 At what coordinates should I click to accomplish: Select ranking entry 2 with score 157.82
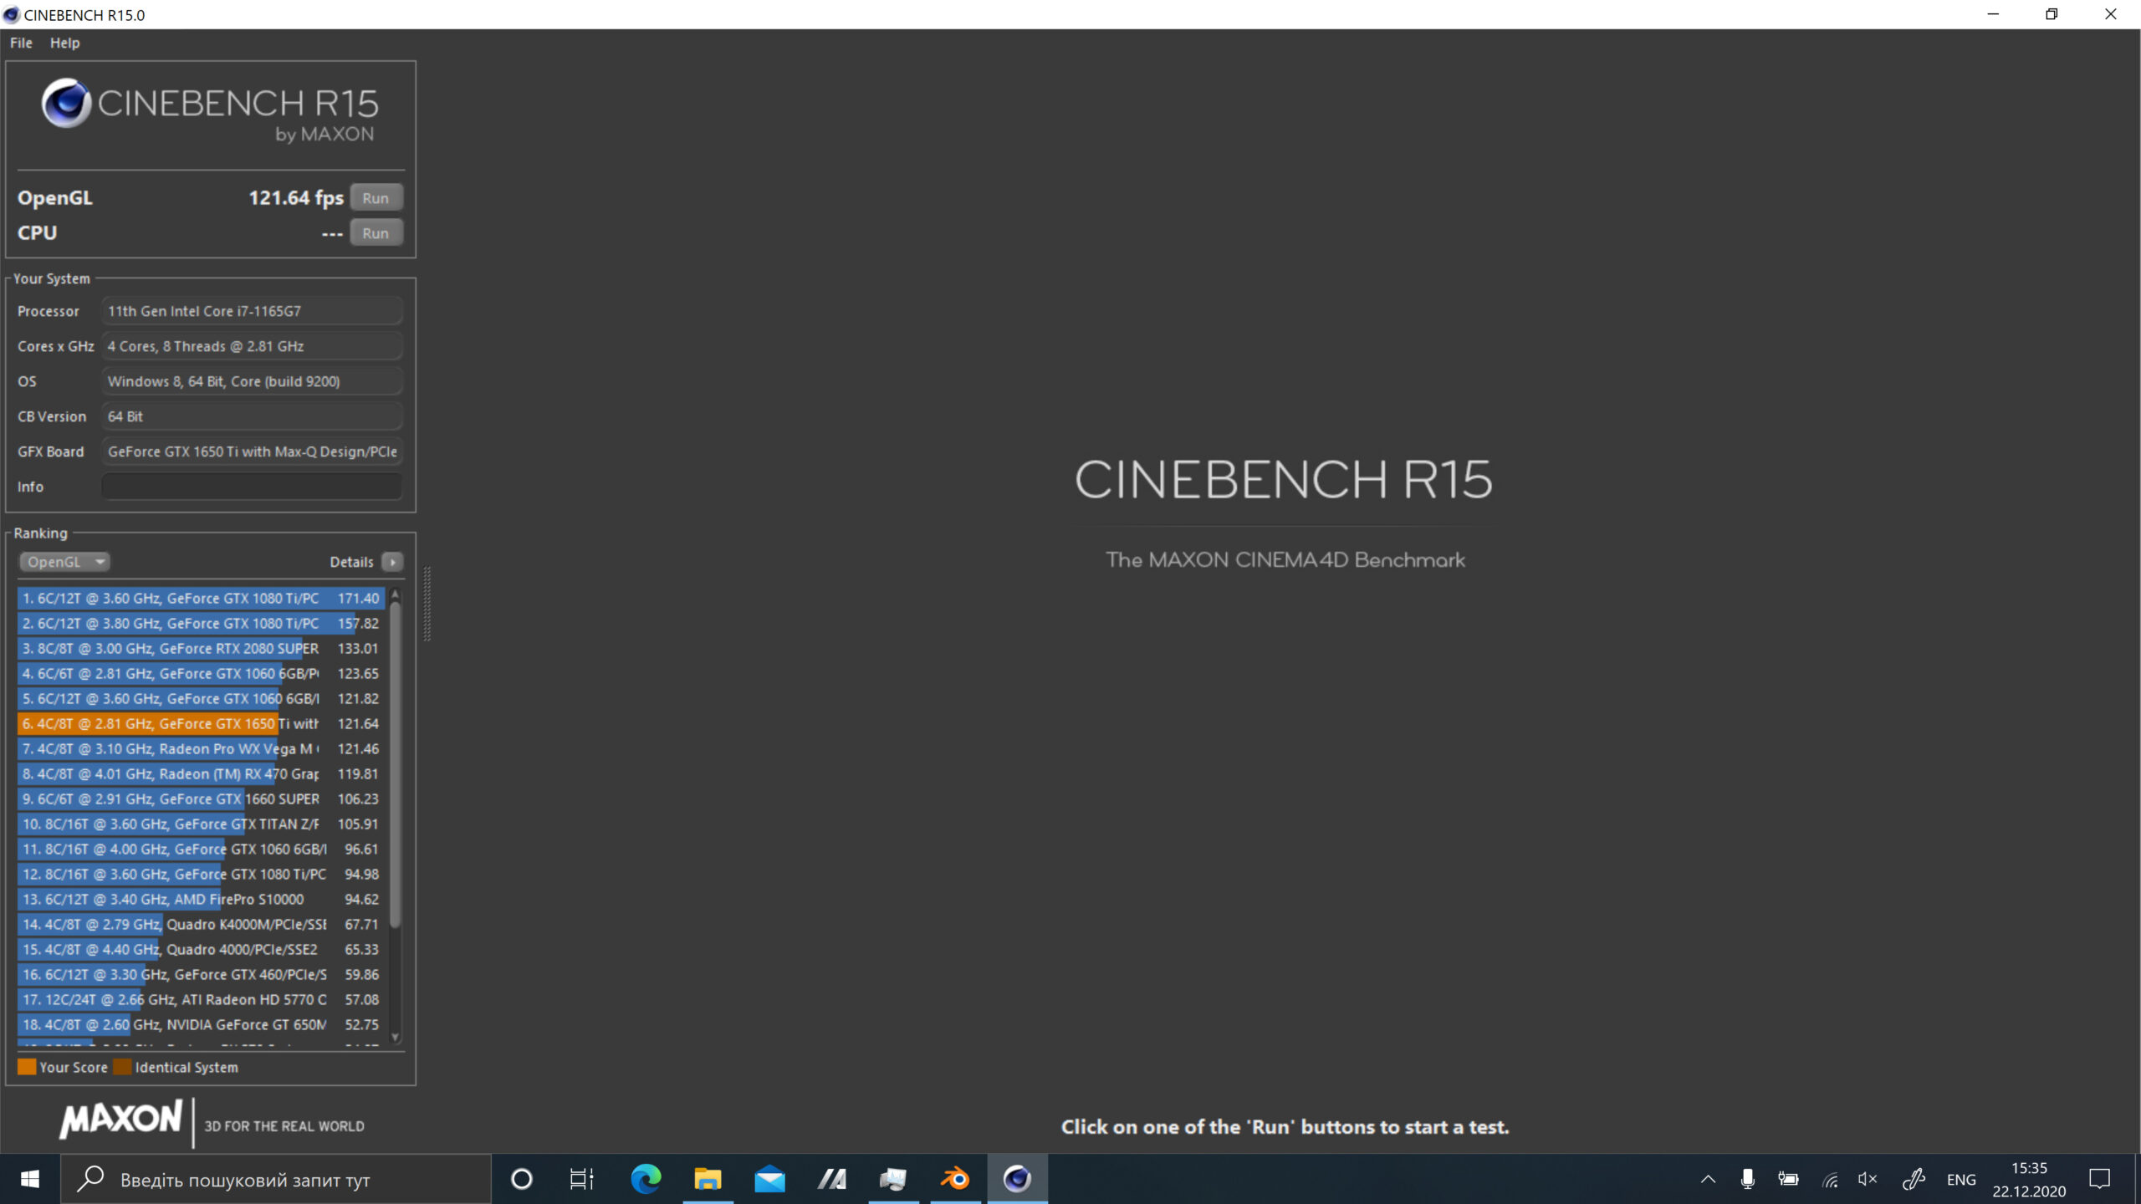[x=201, y=624]
